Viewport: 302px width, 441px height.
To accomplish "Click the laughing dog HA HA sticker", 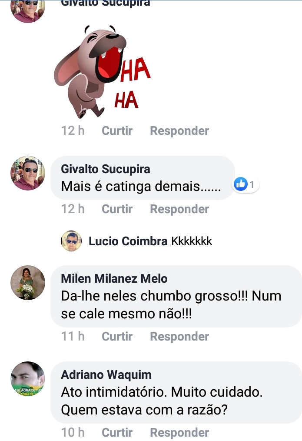I will (102, 72).
